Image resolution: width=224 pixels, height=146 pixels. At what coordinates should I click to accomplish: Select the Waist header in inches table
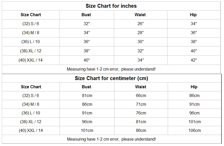(140, 15)
